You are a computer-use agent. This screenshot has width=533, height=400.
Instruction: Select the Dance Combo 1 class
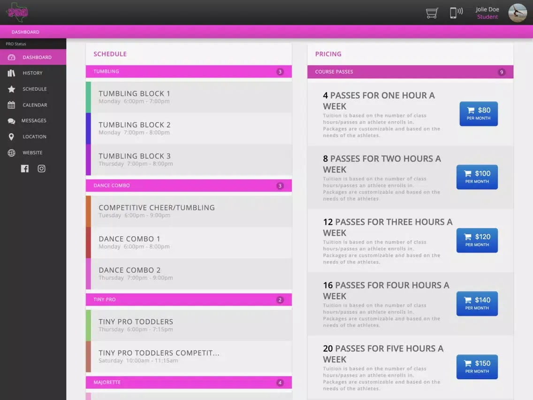point(189,242)
